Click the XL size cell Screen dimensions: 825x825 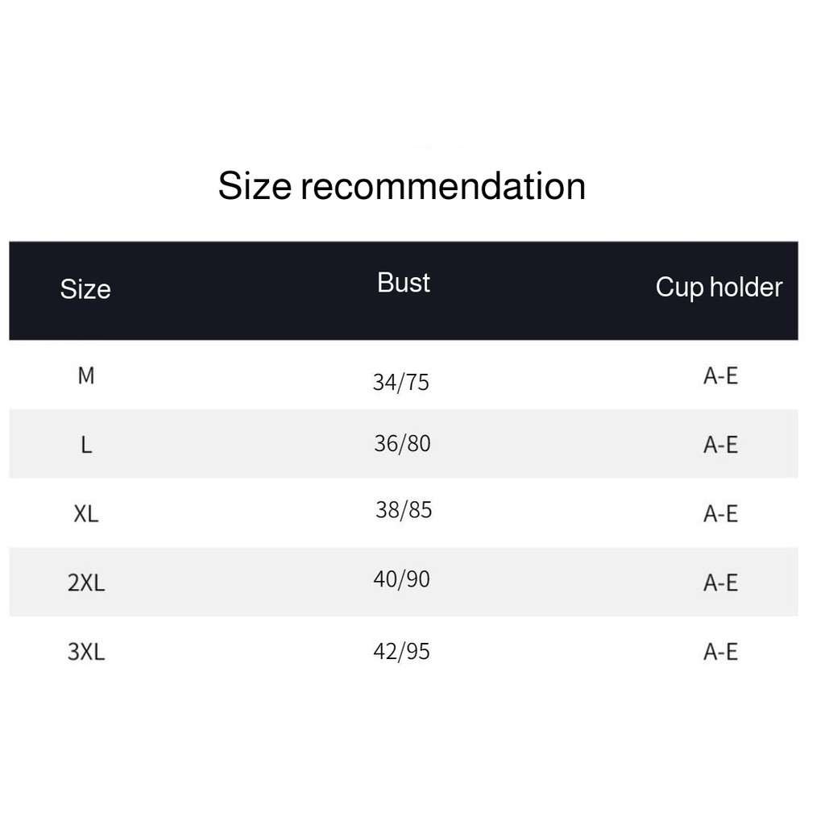click(86, 514)
